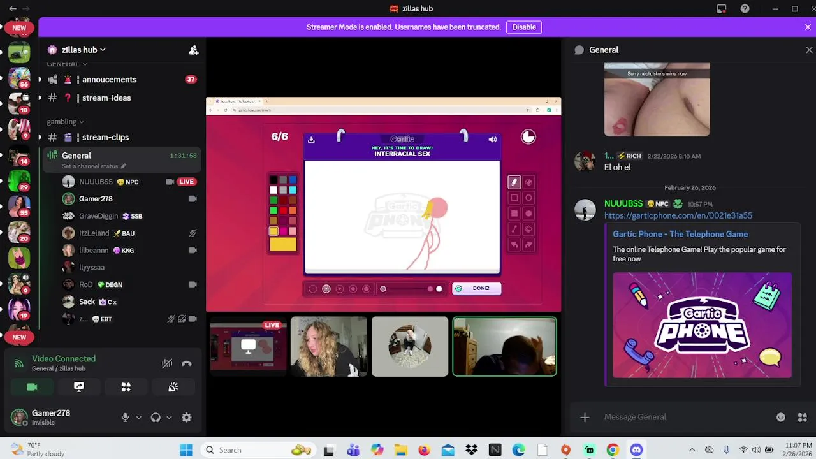Click NUUUBSS username in chat message
Viewport: 816px width, 459px height.
pos(623,203)
